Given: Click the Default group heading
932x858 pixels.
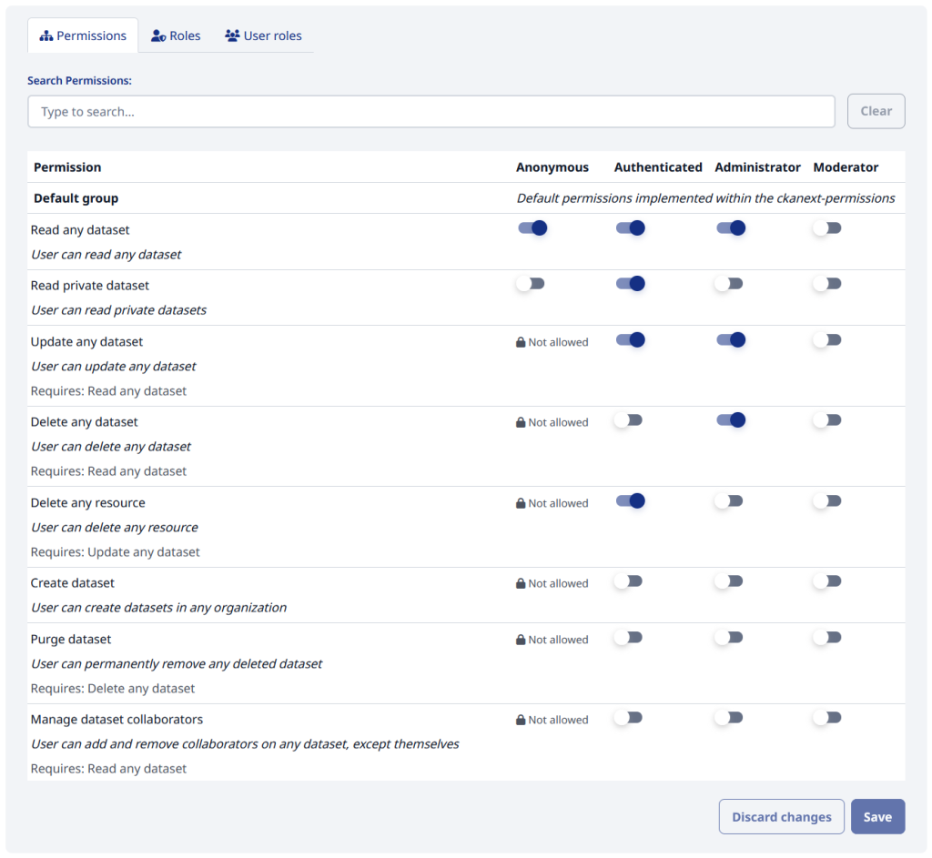Looking at the screenshot, I should [x=76, y=198].
